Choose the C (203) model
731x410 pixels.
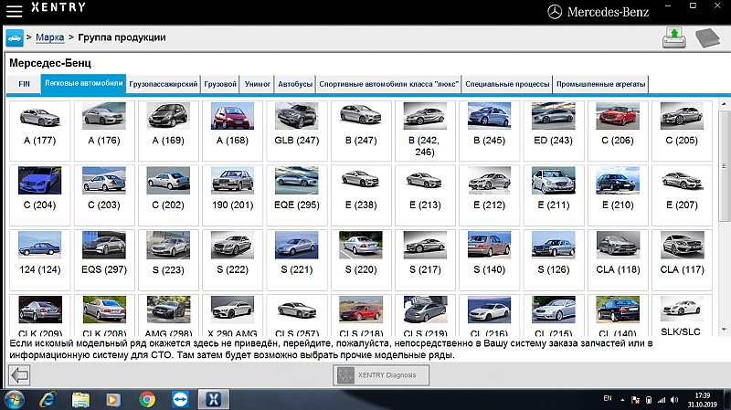[104, 195]
